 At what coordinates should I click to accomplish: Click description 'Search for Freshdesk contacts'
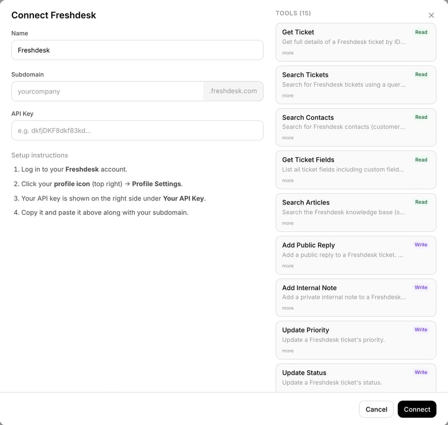tap(343, 127)
